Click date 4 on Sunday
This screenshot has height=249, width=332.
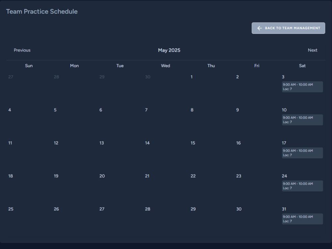tap(10, 110)
